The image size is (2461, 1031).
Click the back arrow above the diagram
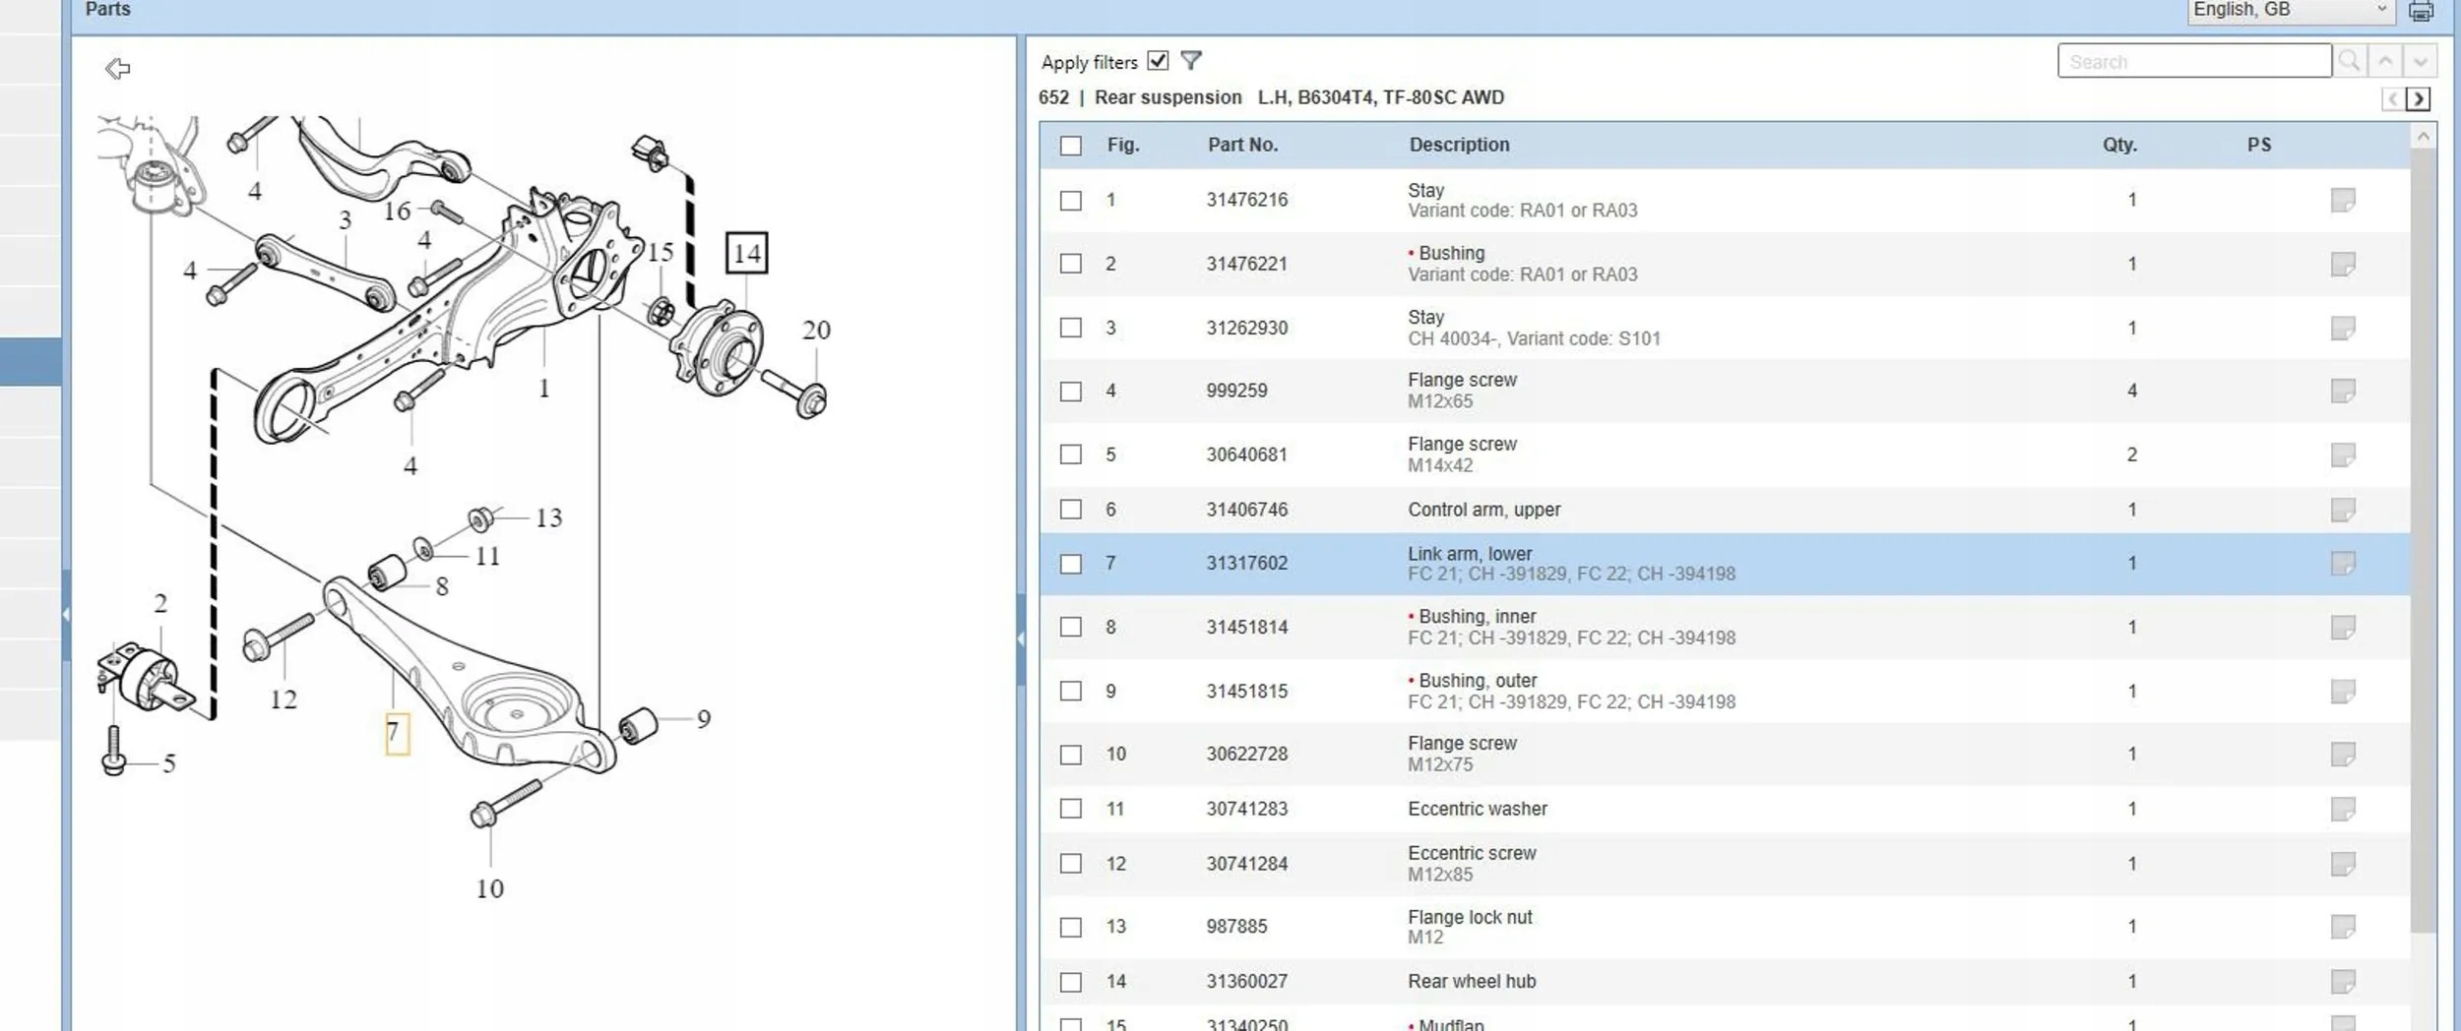point(117,69)
